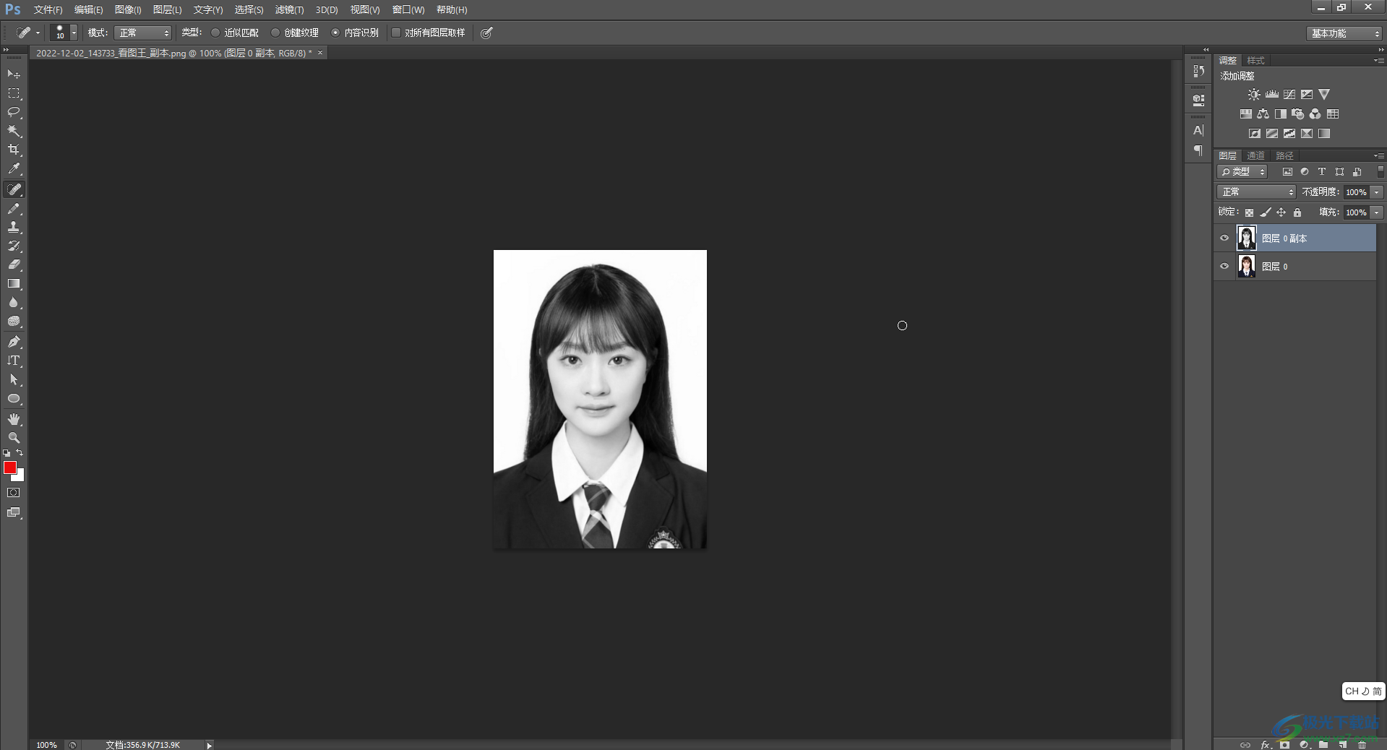
Task: Select the Gradient tool
Action: (14, 283)
